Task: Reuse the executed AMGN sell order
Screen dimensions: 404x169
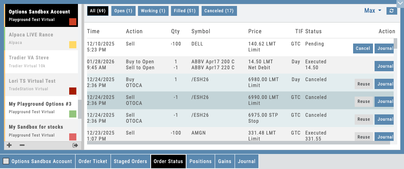Action: point(363,137)
